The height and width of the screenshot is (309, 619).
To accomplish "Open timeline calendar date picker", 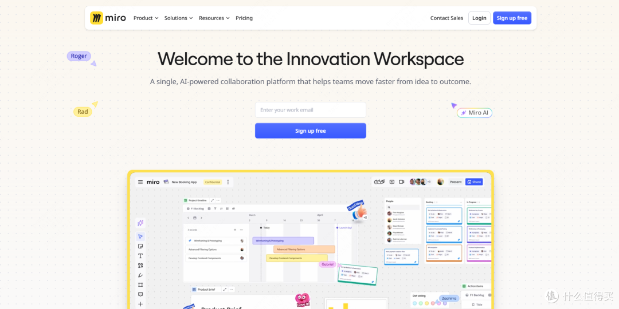I will [195, 217].
